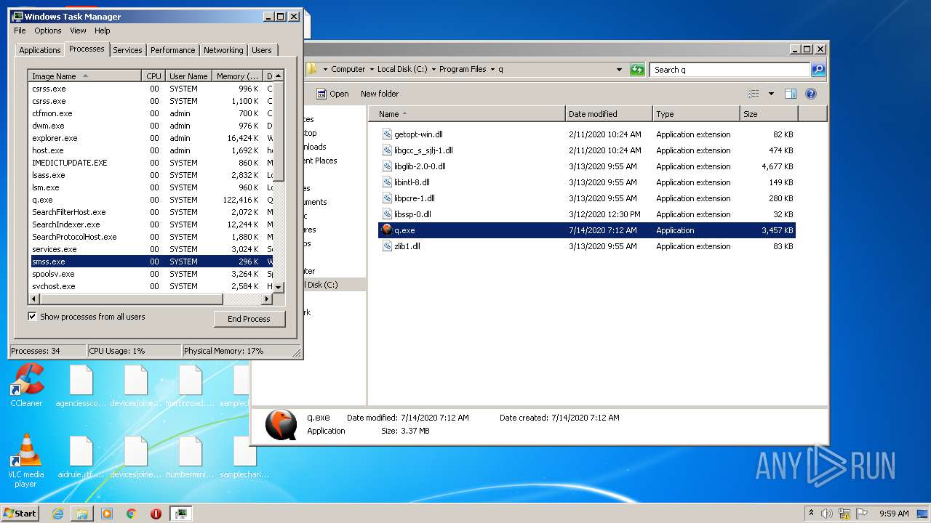Select getopt-win.dll file icon
This screenshot has height=523, width=931.
pyautogui.click(x=388, y=134)
